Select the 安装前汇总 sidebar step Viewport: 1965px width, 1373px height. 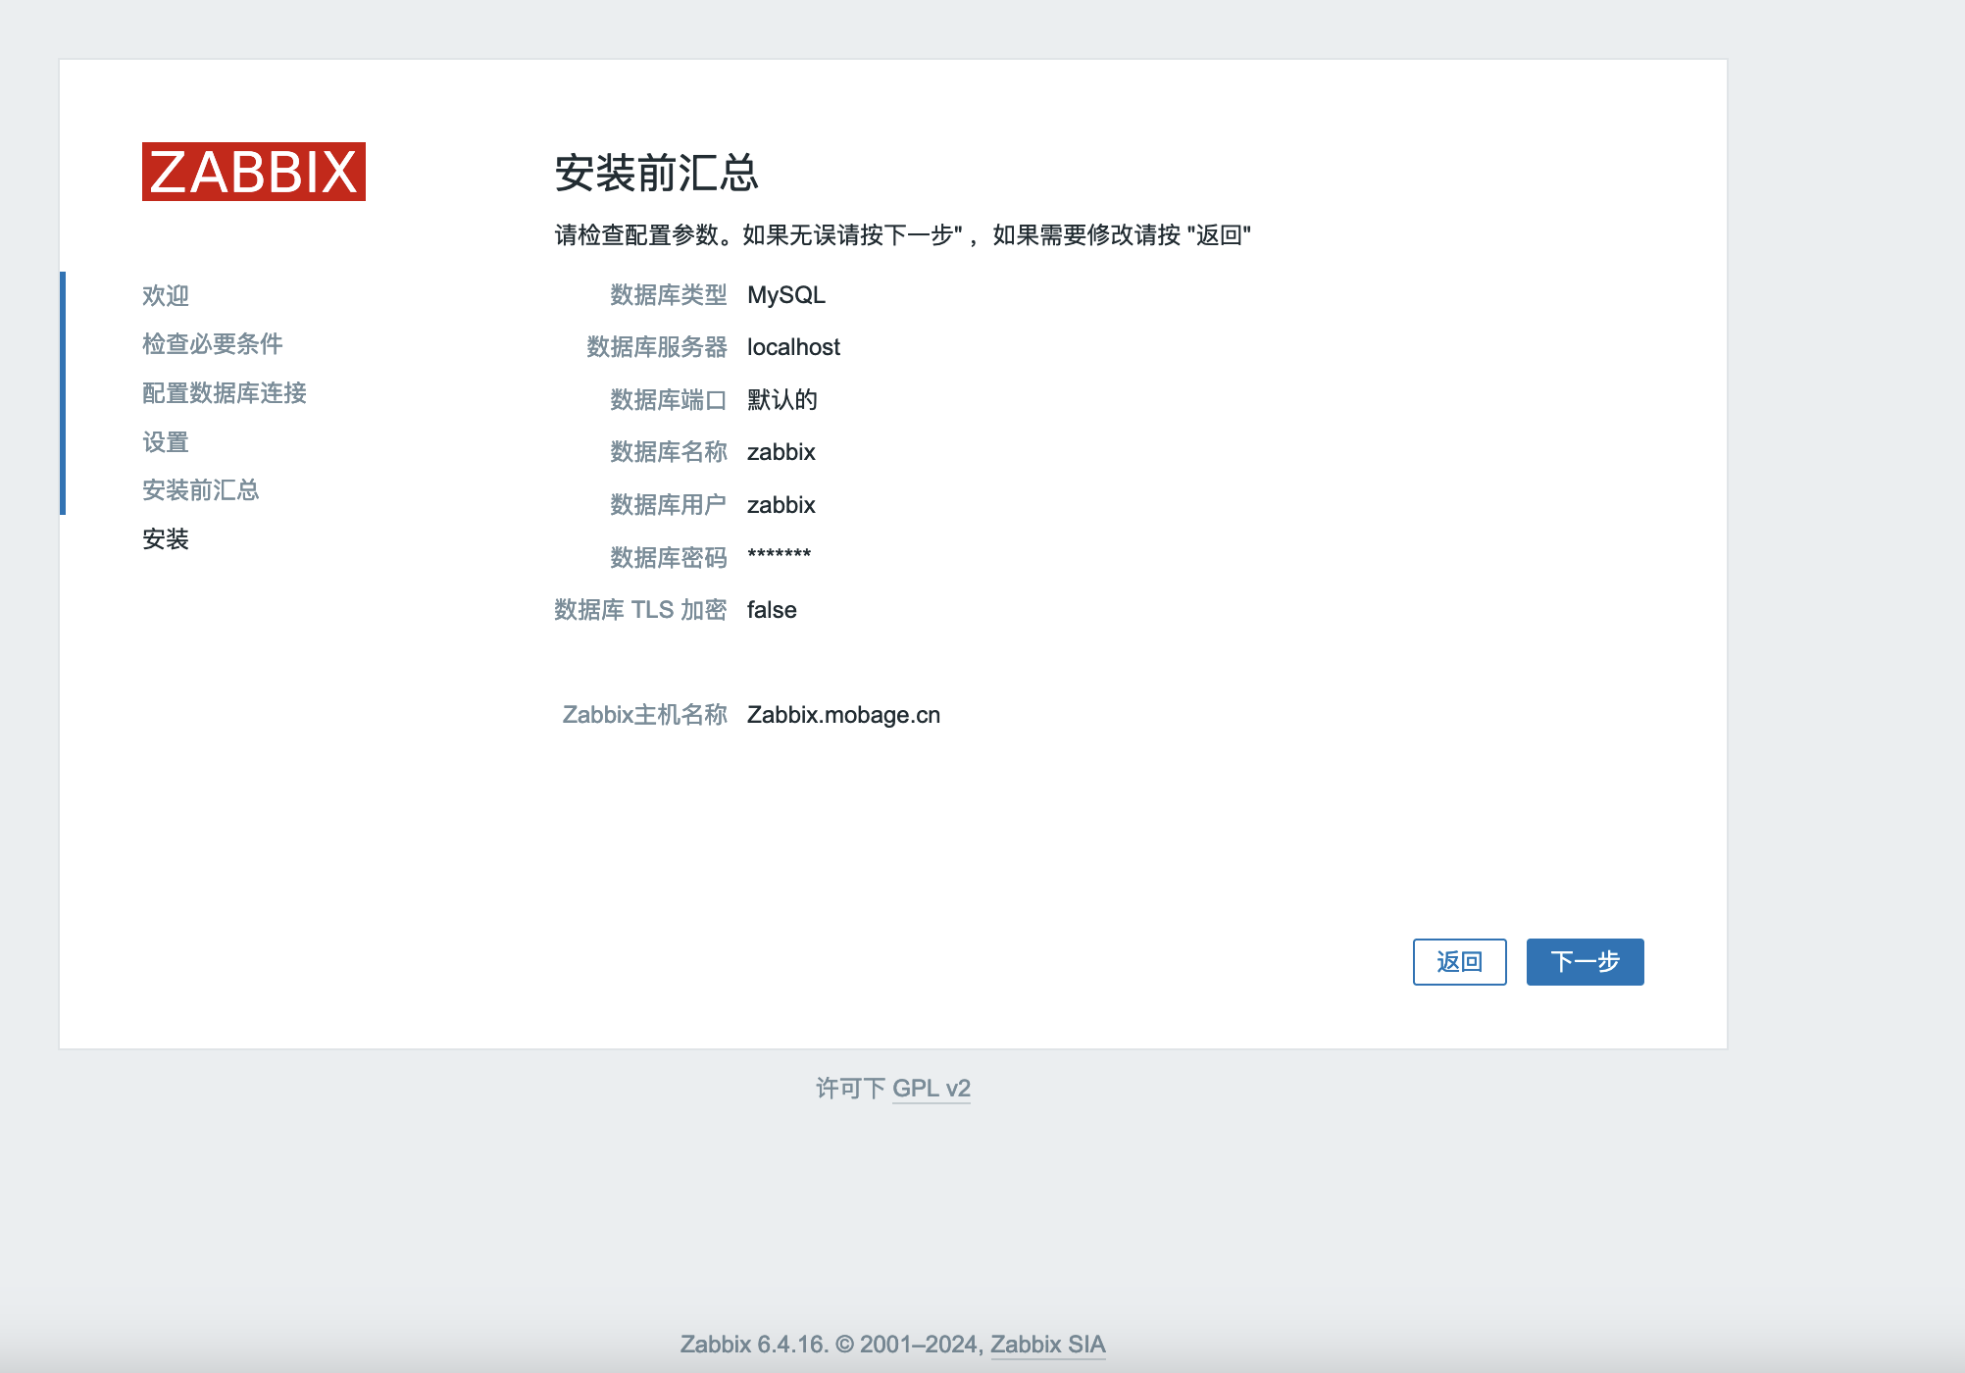click(201, 490)
